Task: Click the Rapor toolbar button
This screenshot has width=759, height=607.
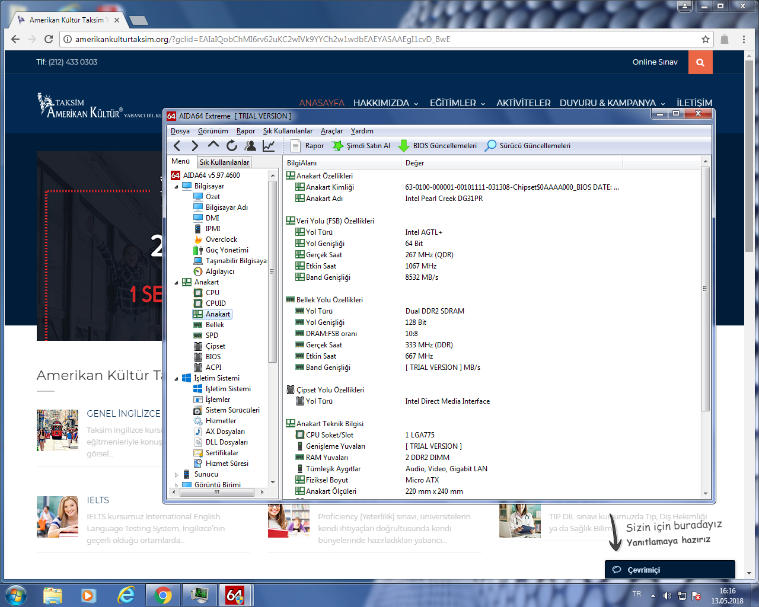Action: tap(308, 146)
